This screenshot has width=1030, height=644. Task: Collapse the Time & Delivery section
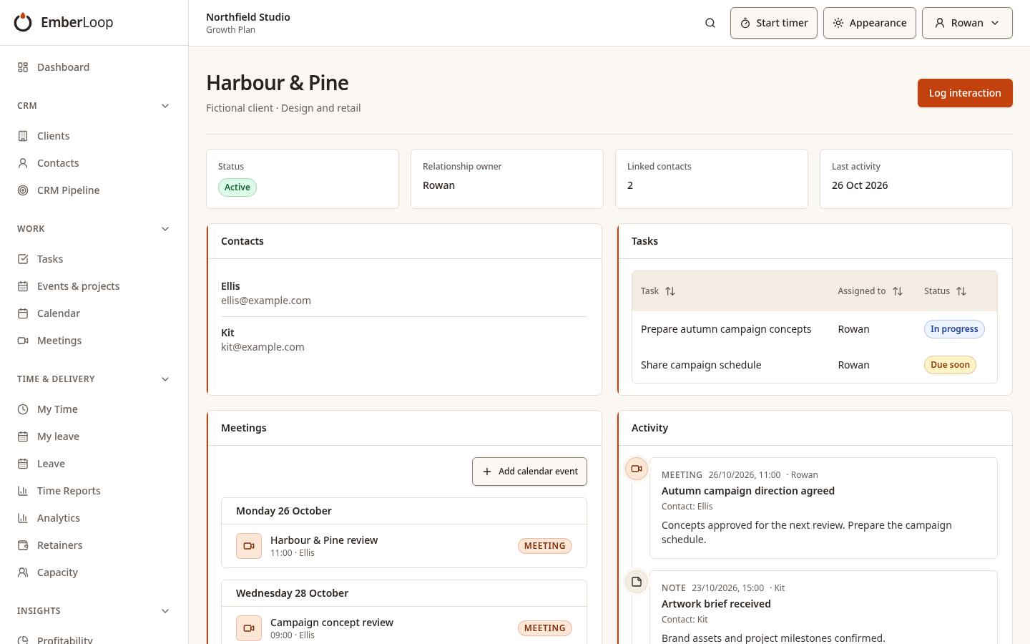pyautogui.click(x=165, y=379)
